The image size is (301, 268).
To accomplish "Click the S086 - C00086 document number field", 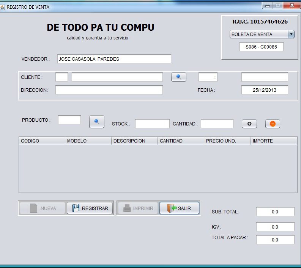I will (x=261, y=47).
